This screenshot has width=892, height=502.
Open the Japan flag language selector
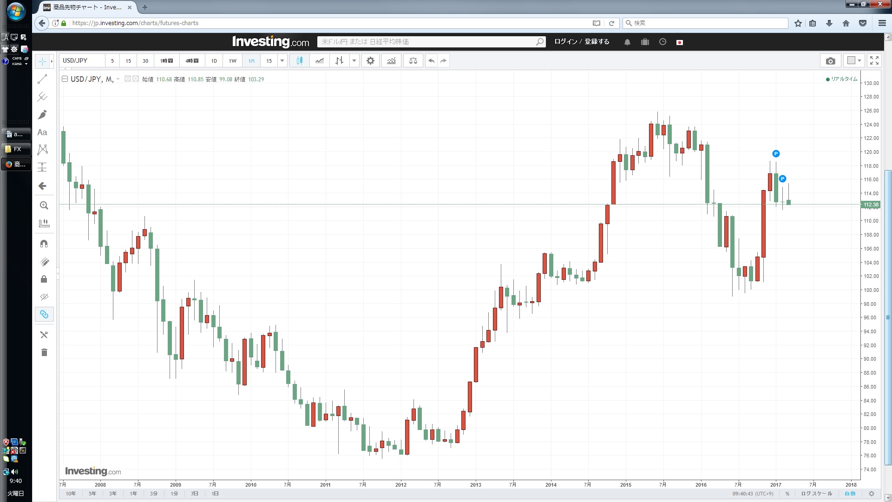pos(680,42)
